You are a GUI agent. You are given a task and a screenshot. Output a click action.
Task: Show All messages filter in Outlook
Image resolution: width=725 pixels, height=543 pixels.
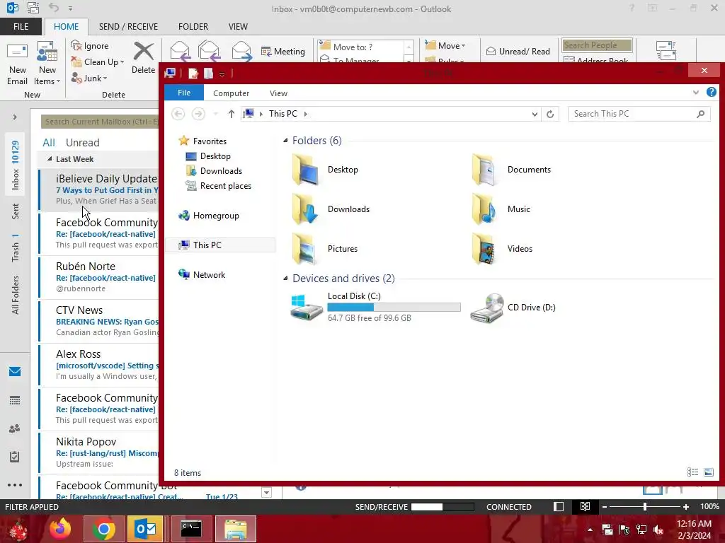pyautogui.click(x=49, y=143)
